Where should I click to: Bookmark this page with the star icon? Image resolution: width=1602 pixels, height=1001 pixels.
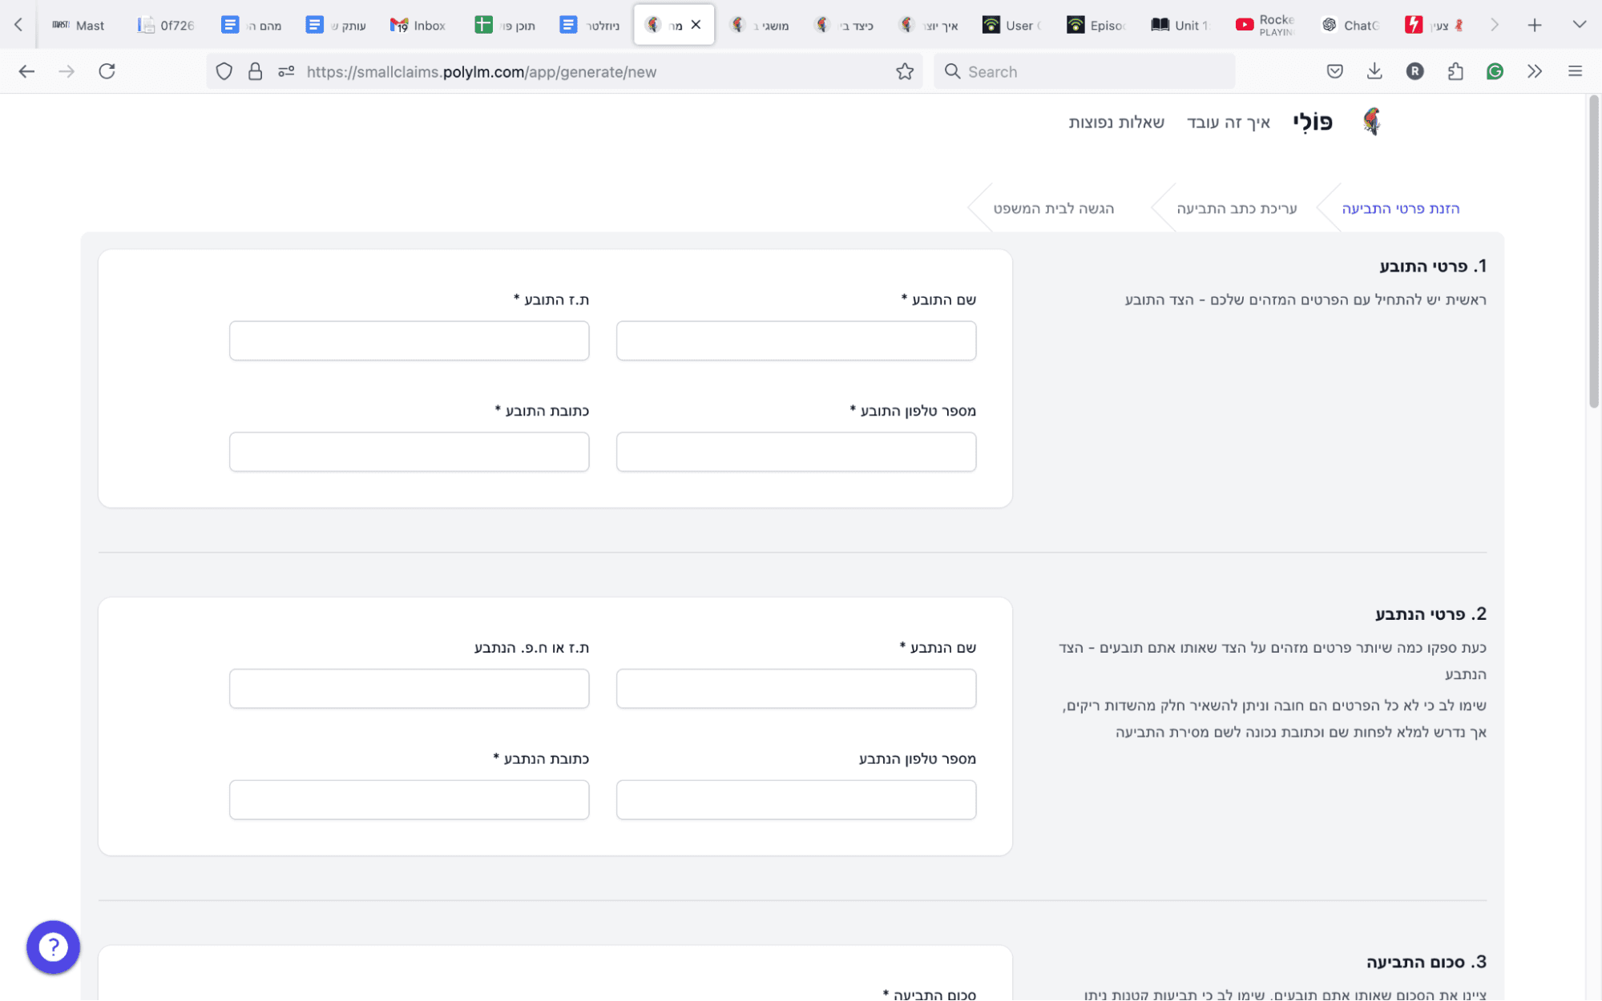click(x=905, y=71)
